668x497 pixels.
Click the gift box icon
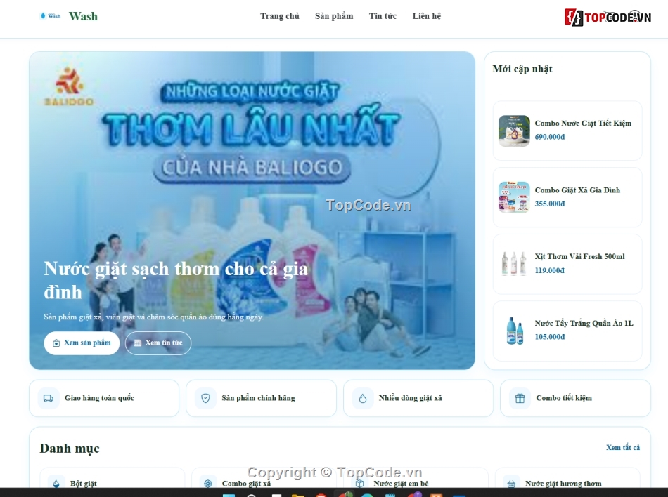[x=520, y=398]
